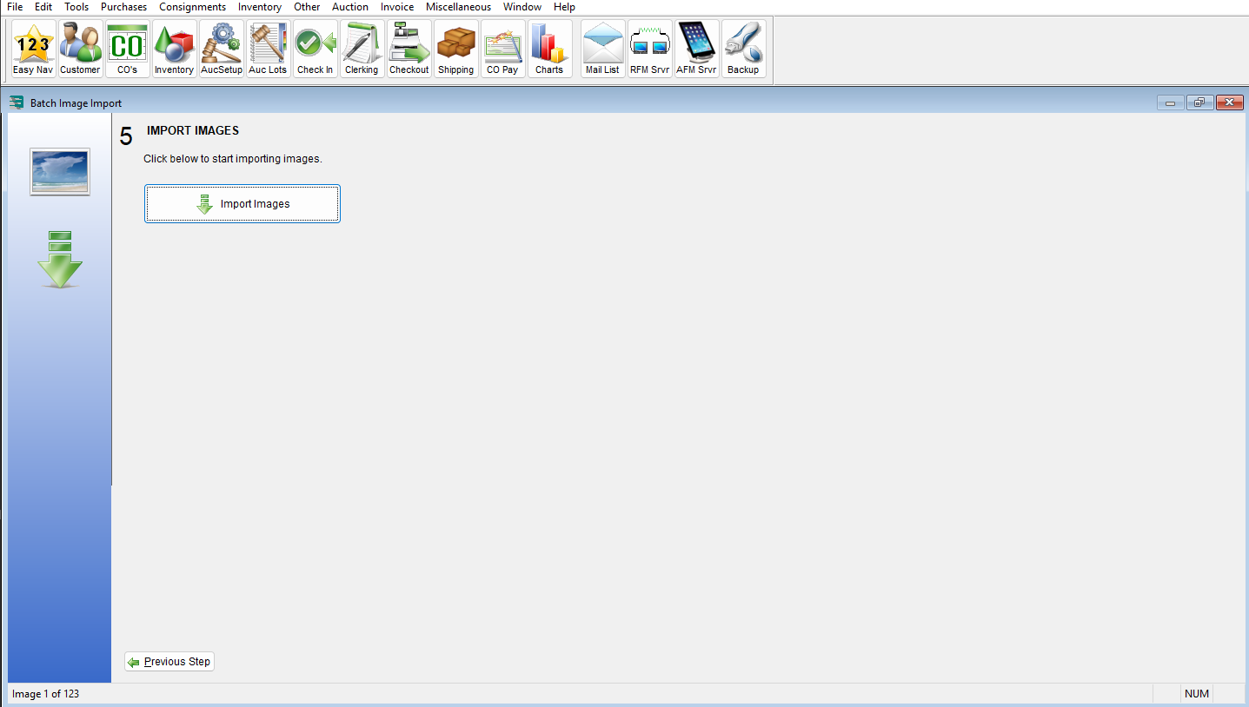
Task: Click the IMPORT IMAGES step heading
Action: coord(193,131)
